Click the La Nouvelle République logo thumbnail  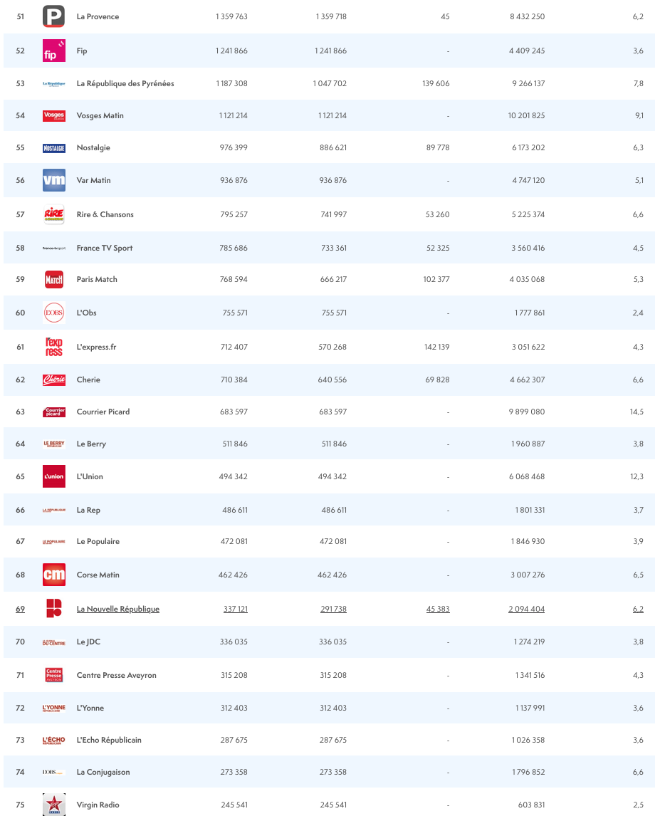point(54,608)
